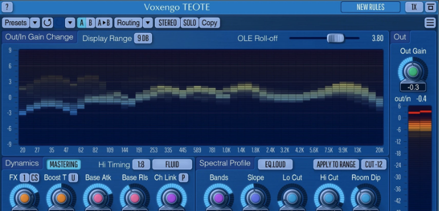Viewport: 439px width, 211px height.
Task: Click the Display Range label
Action: 107,38
